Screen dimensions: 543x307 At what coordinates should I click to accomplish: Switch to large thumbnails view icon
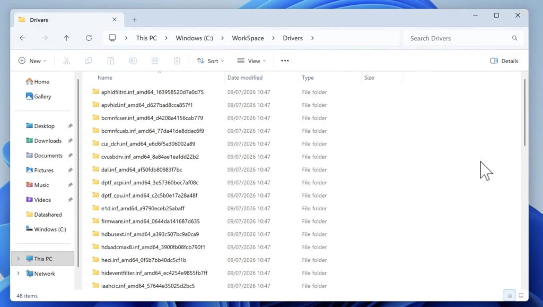click(521, 295)
